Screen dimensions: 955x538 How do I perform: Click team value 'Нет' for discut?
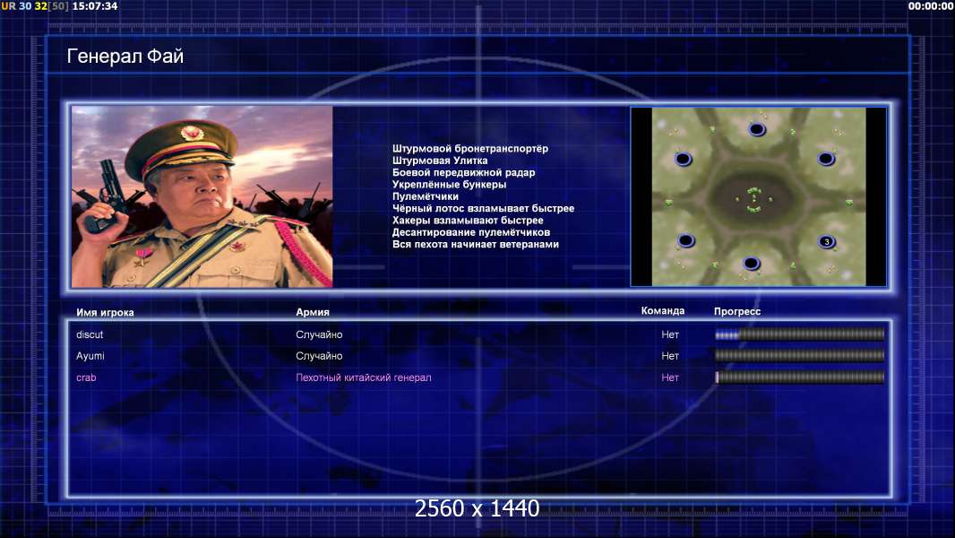pyautogui.click(x=670, y=334)
